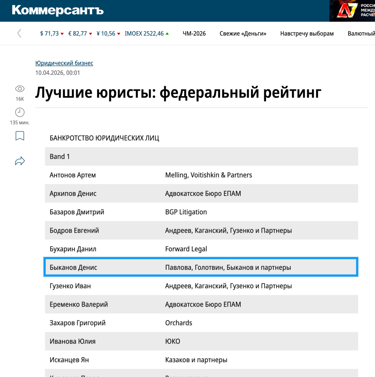The width and height of the screenshot is (375, 377).
Task: Click the firm in the Бодров Евгений row
Action: (229, 230)
